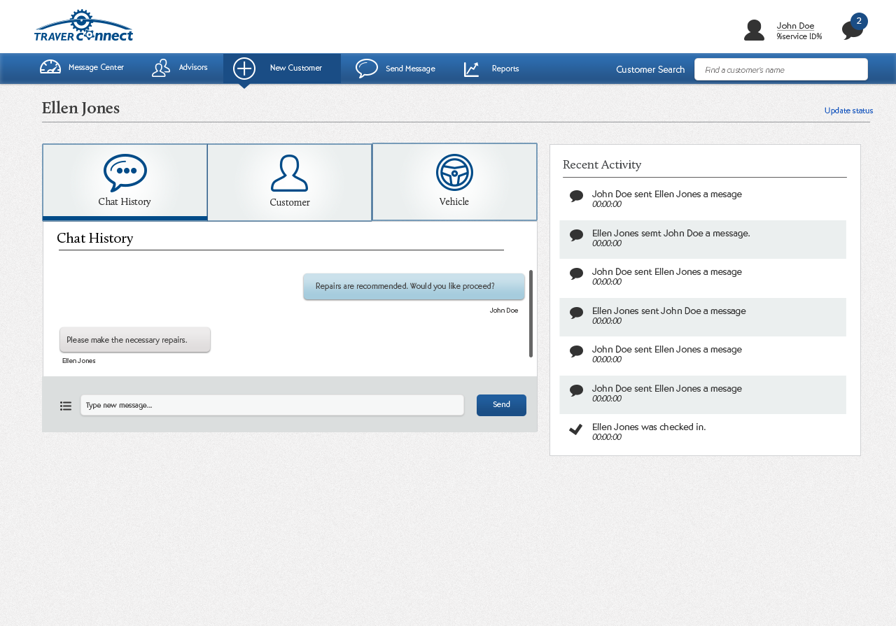Open the John Doe profile link
This screenshot has height=626, width=896.
(x=795, y=26)
